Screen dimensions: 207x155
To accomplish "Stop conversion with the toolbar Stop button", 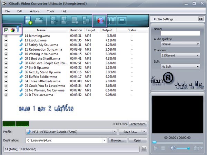I will [122, 20].
